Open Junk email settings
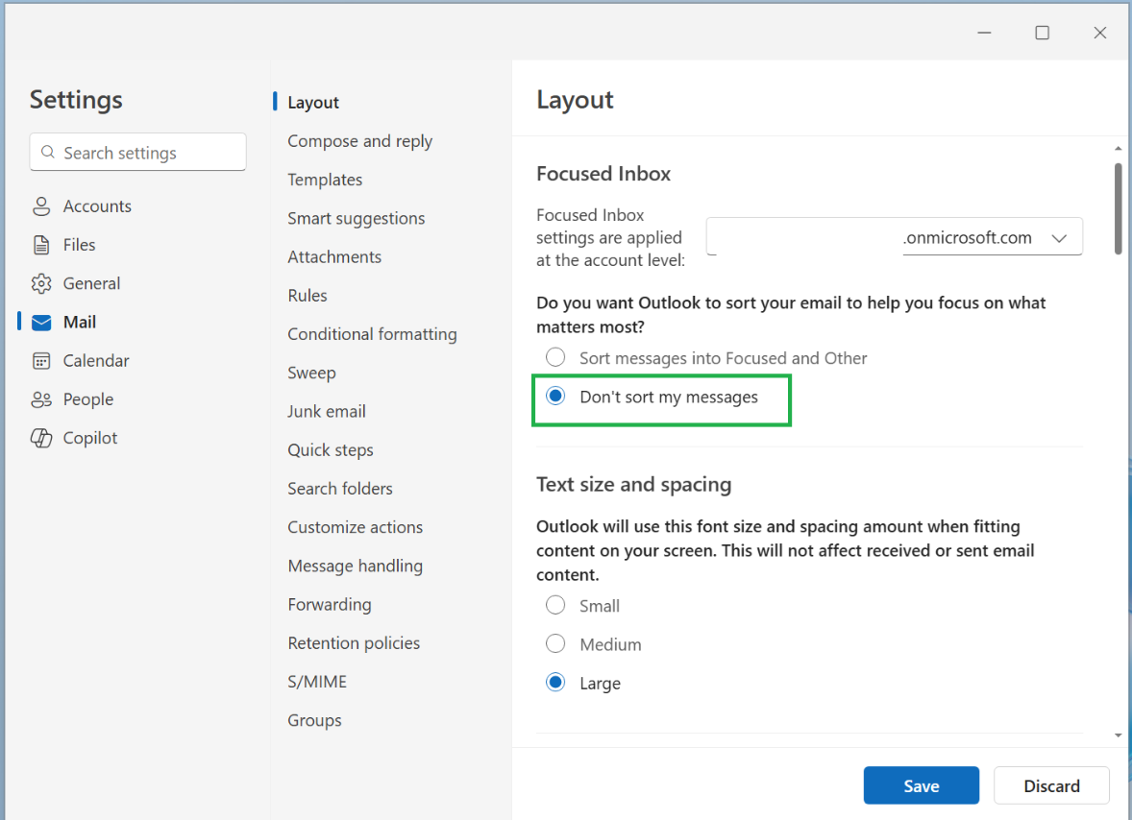 click(x=327, y=411)
